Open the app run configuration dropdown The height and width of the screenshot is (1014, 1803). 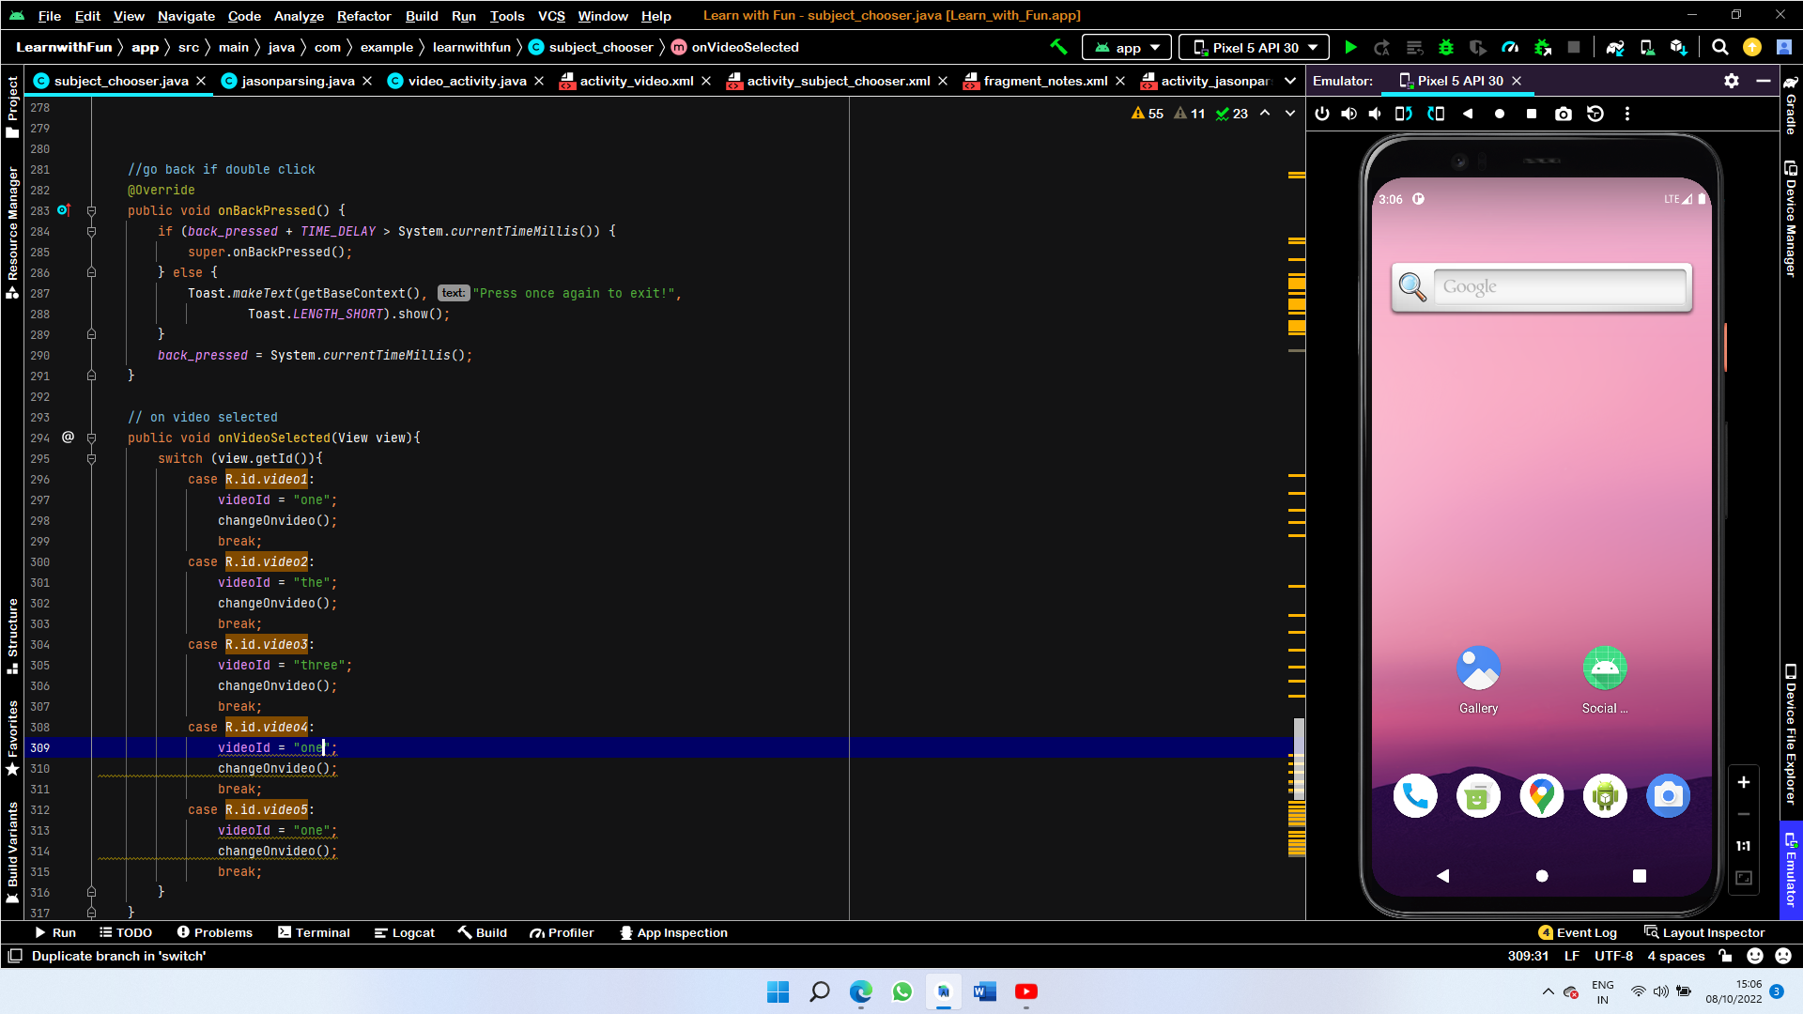click(x=1127, y=47)
